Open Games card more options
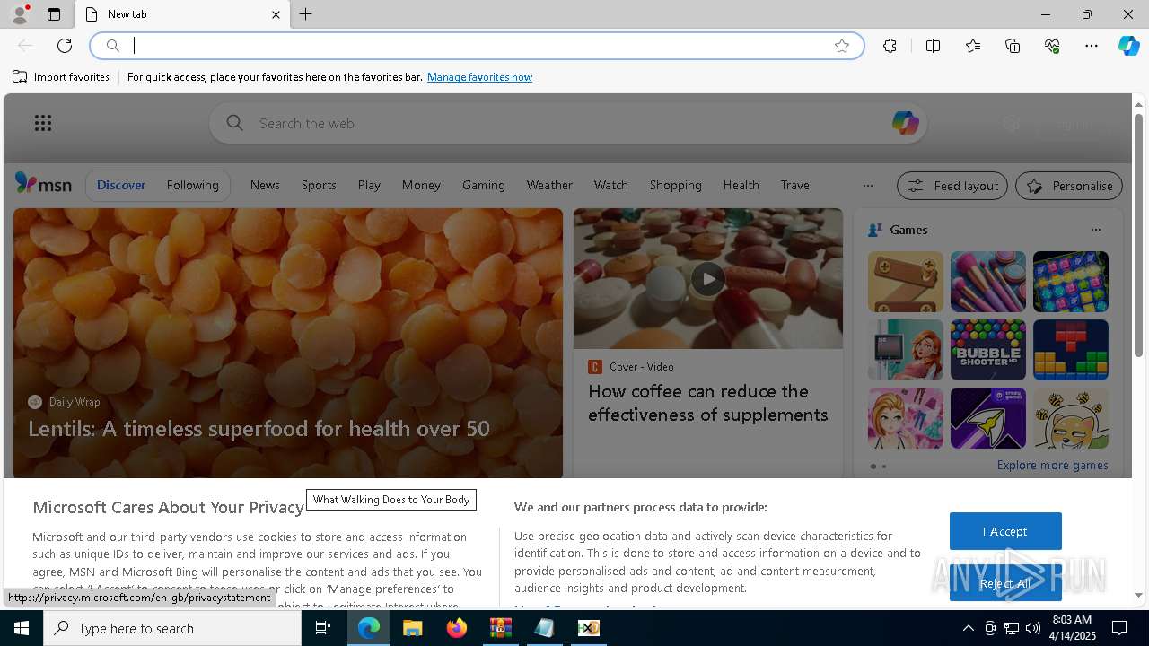Screen dimensions: 1149x646 1095,230
